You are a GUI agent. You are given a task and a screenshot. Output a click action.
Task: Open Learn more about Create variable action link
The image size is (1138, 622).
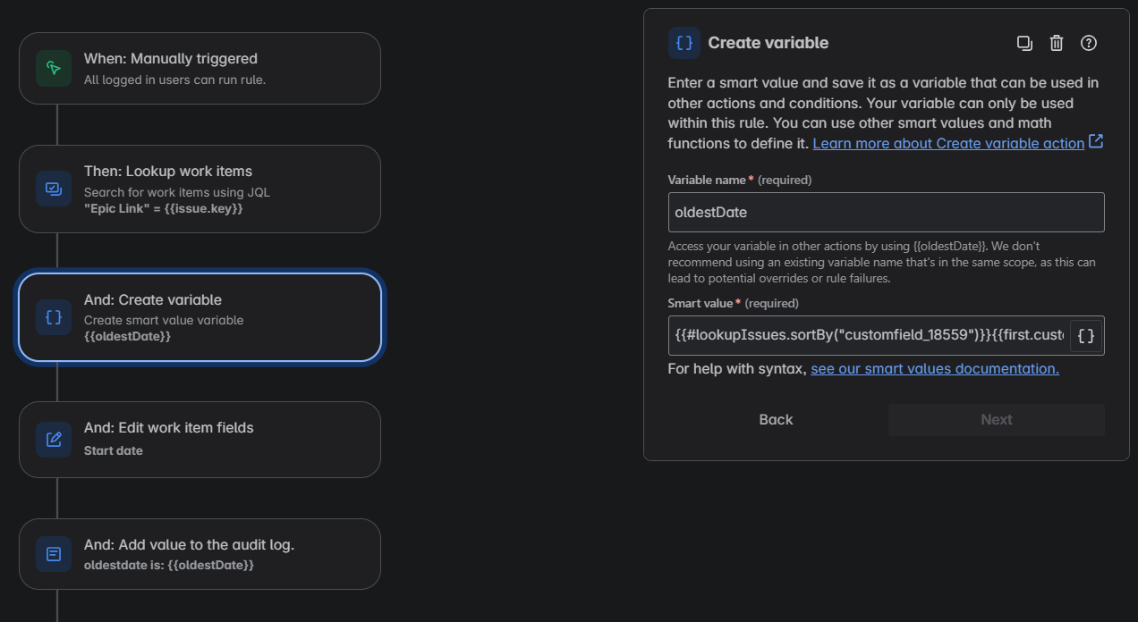tap(948, 143)
